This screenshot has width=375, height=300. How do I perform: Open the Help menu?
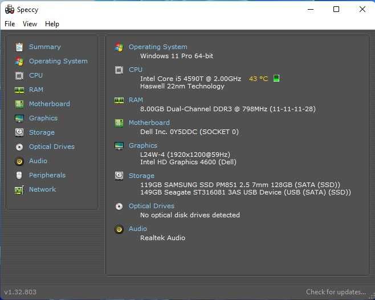(x=52, y=24)
